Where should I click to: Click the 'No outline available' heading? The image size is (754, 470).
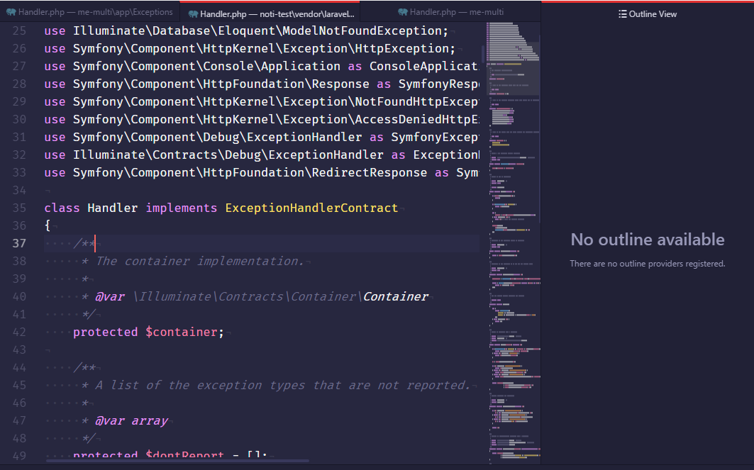point(647,240)
